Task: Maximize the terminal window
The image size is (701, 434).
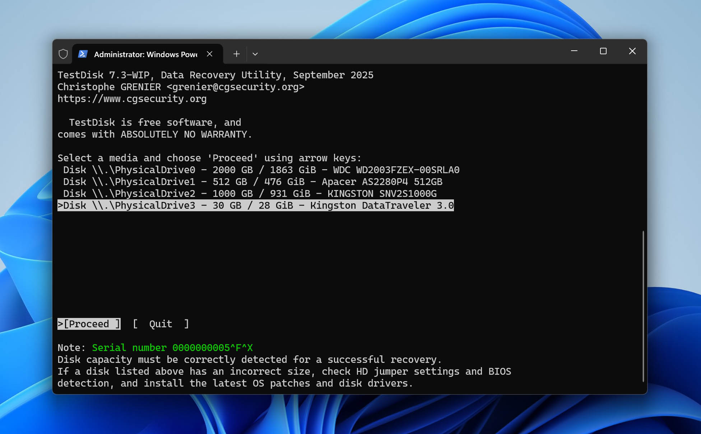Action: [603, 51]
